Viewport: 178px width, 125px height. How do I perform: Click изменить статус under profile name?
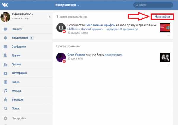20,18
